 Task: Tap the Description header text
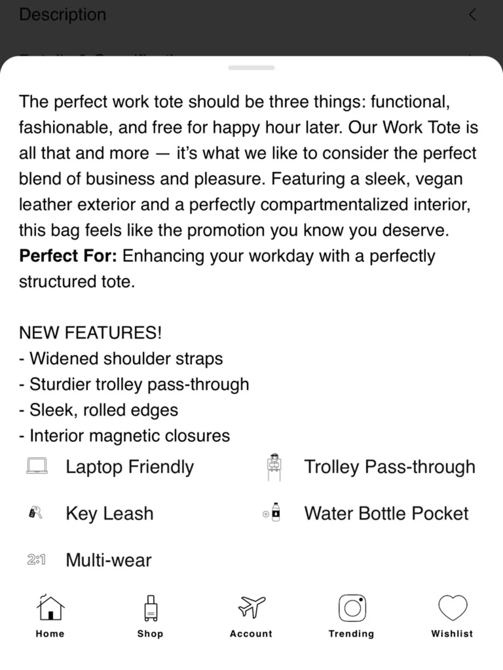(63, 15)
